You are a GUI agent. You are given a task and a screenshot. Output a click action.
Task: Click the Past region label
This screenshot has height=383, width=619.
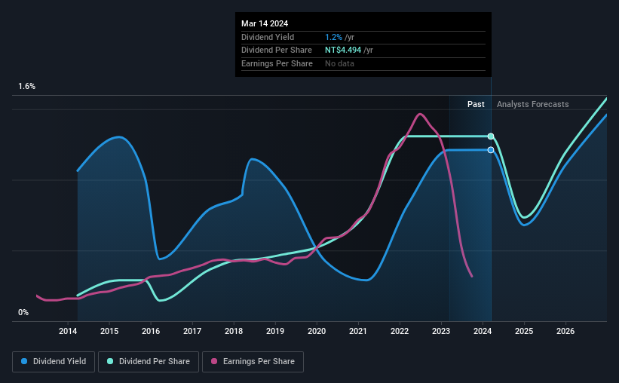pos(476,104)
